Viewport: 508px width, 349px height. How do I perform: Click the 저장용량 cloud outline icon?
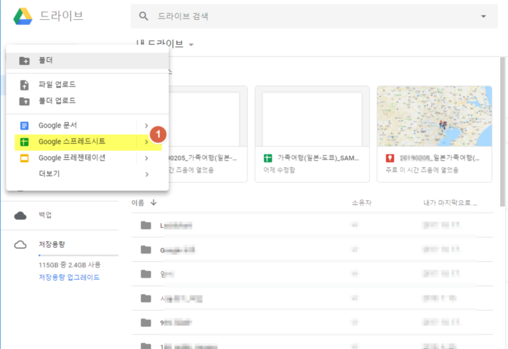(20, 245)
